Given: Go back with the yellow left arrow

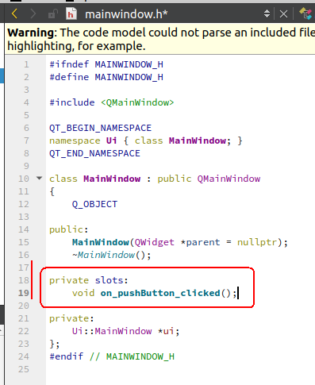Looking at the screenshot, I should coord(14,13).
